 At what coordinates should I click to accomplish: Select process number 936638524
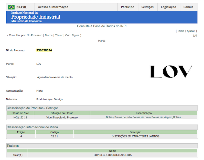44,50
